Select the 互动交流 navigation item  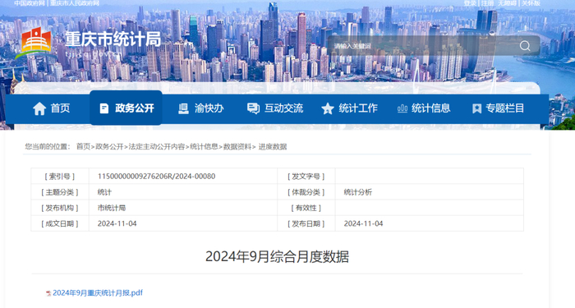point(275,108)
